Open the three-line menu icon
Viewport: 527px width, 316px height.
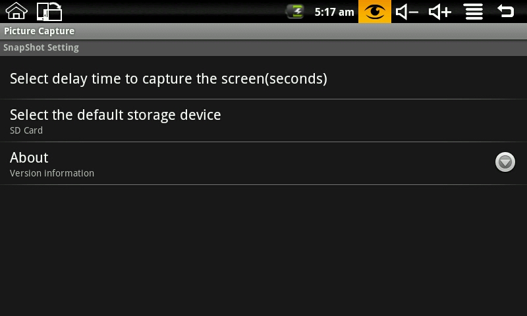(x=473, y=11)
